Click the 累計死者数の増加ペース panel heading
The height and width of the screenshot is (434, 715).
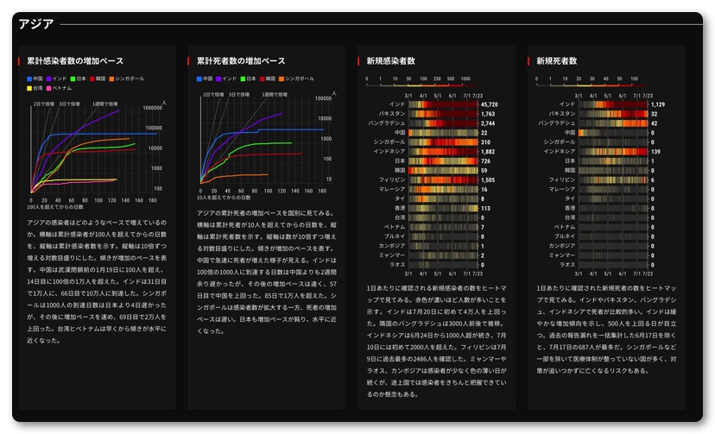tap(241, 61)
